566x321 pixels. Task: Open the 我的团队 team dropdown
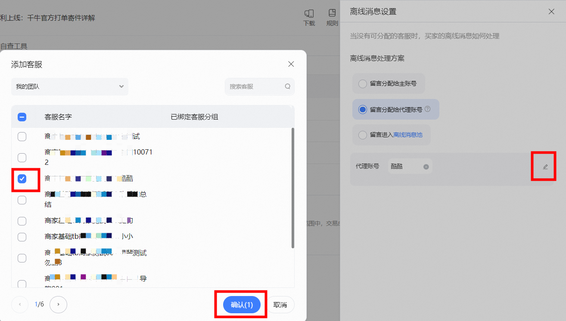[x=70, y=86]
